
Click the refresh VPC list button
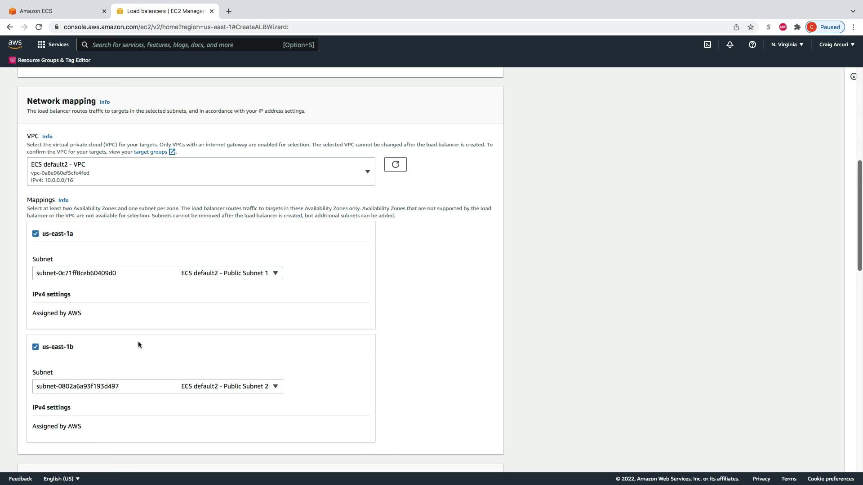[x=395, y=164]
